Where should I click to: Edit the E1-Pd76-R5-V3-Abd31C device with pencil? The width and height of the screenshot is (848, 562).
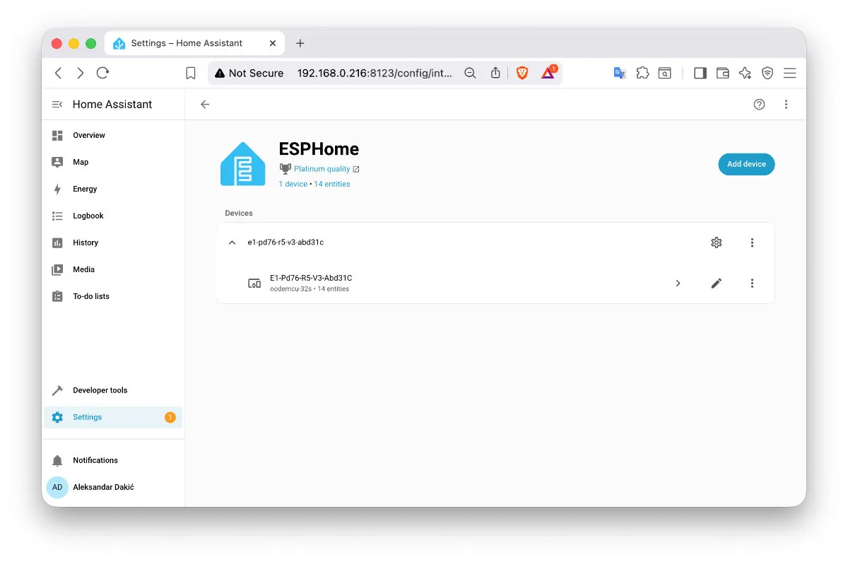pos(717,283)
